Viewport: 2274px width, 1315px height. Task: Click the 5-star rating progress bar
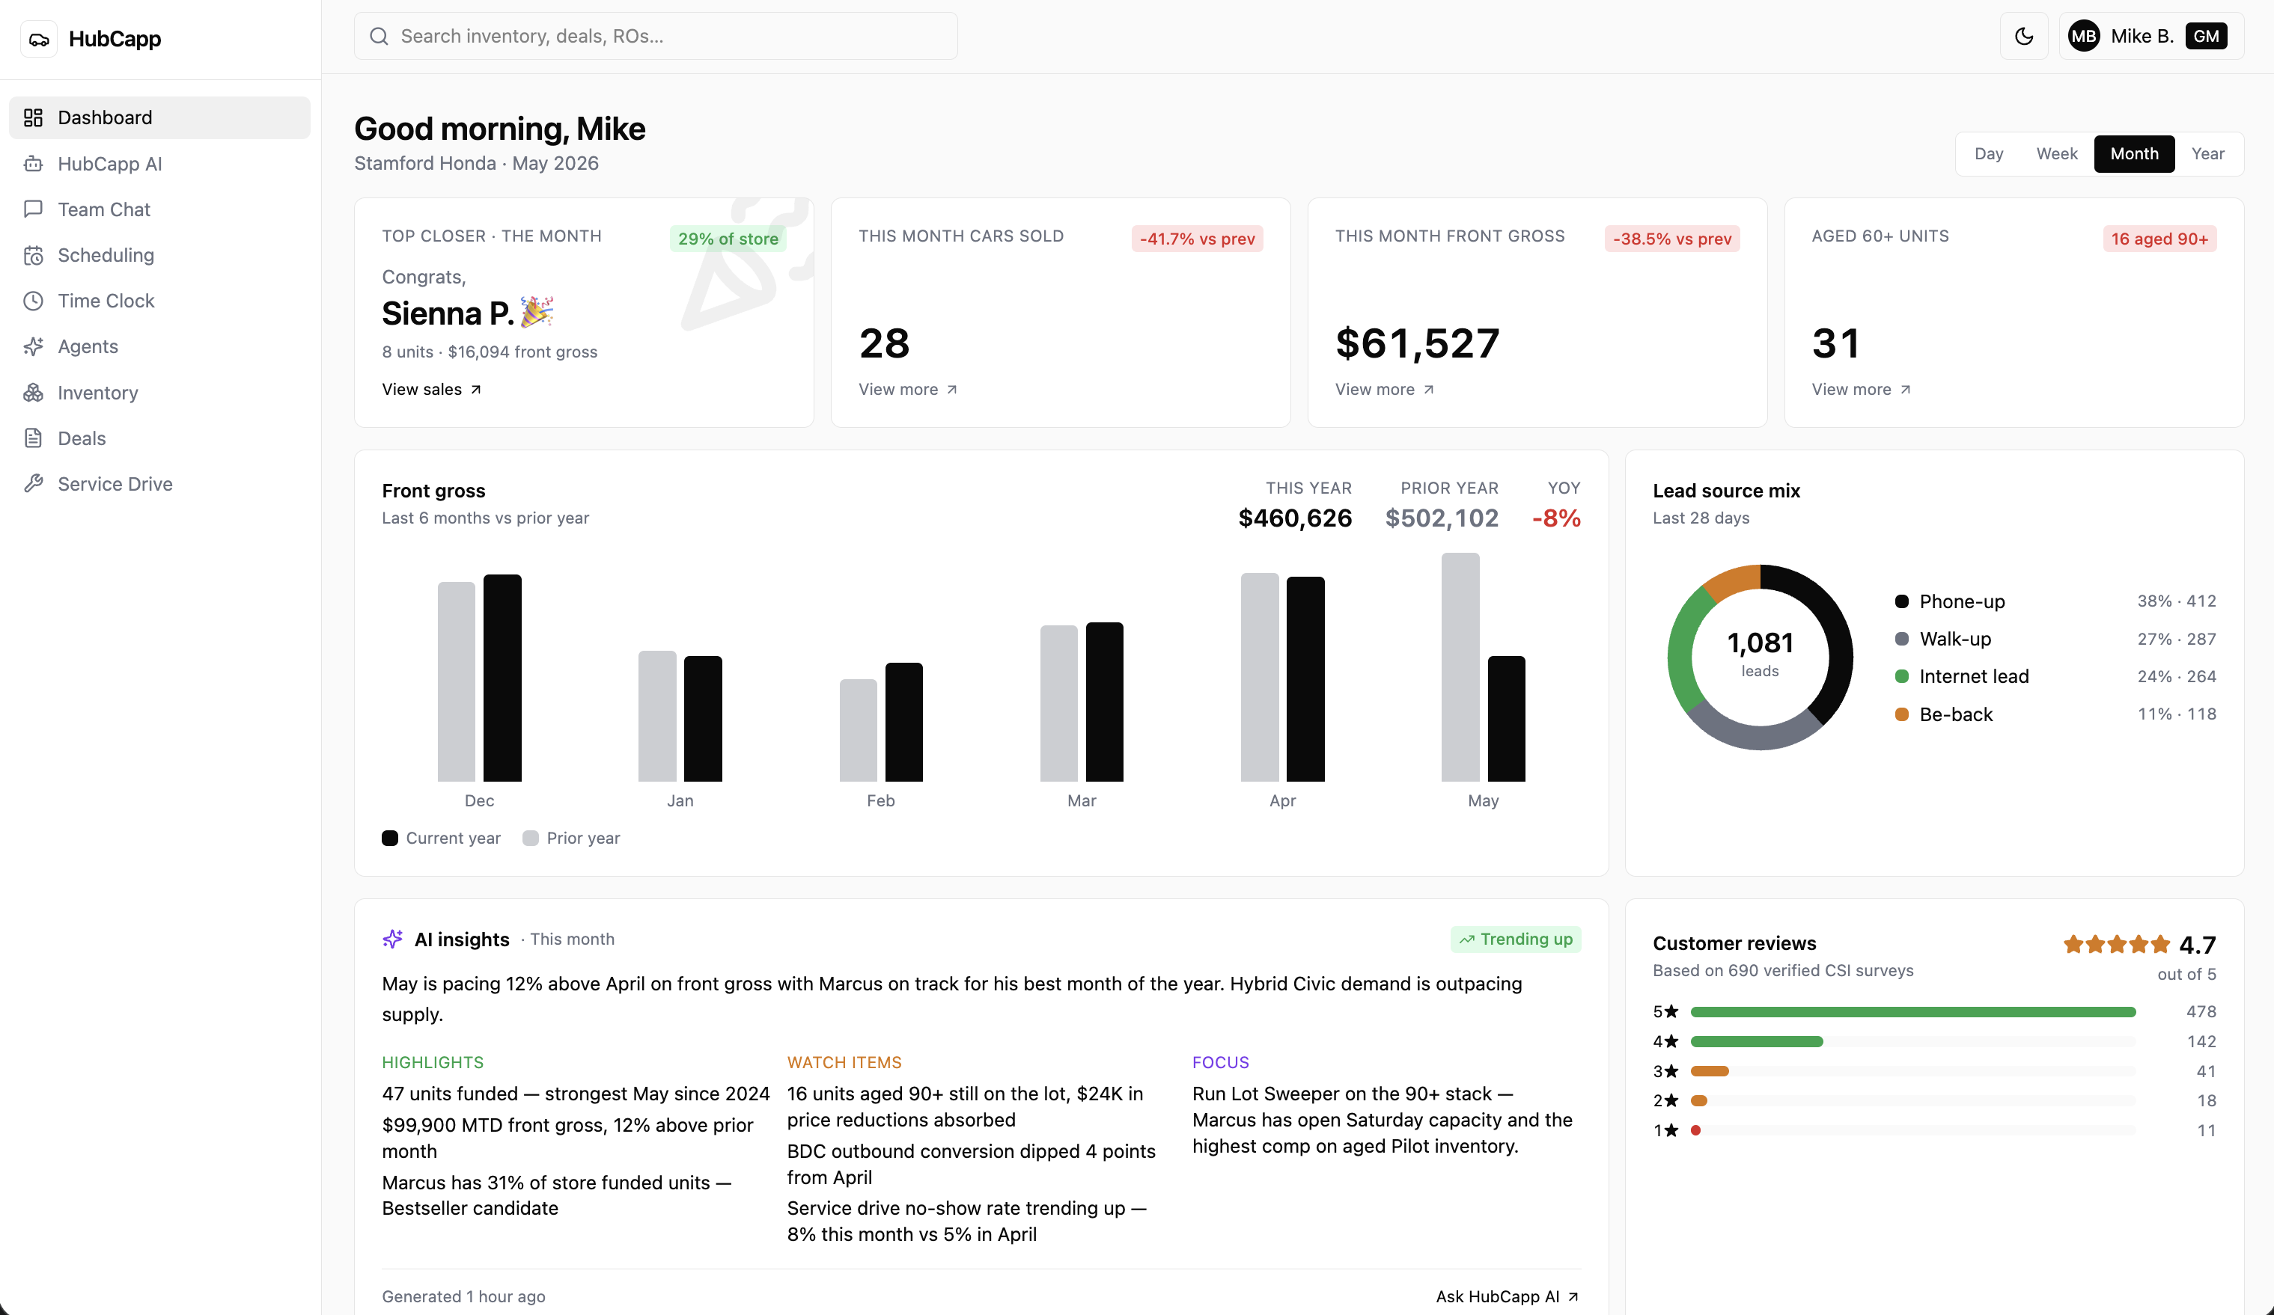(x=1913, y=1012)
